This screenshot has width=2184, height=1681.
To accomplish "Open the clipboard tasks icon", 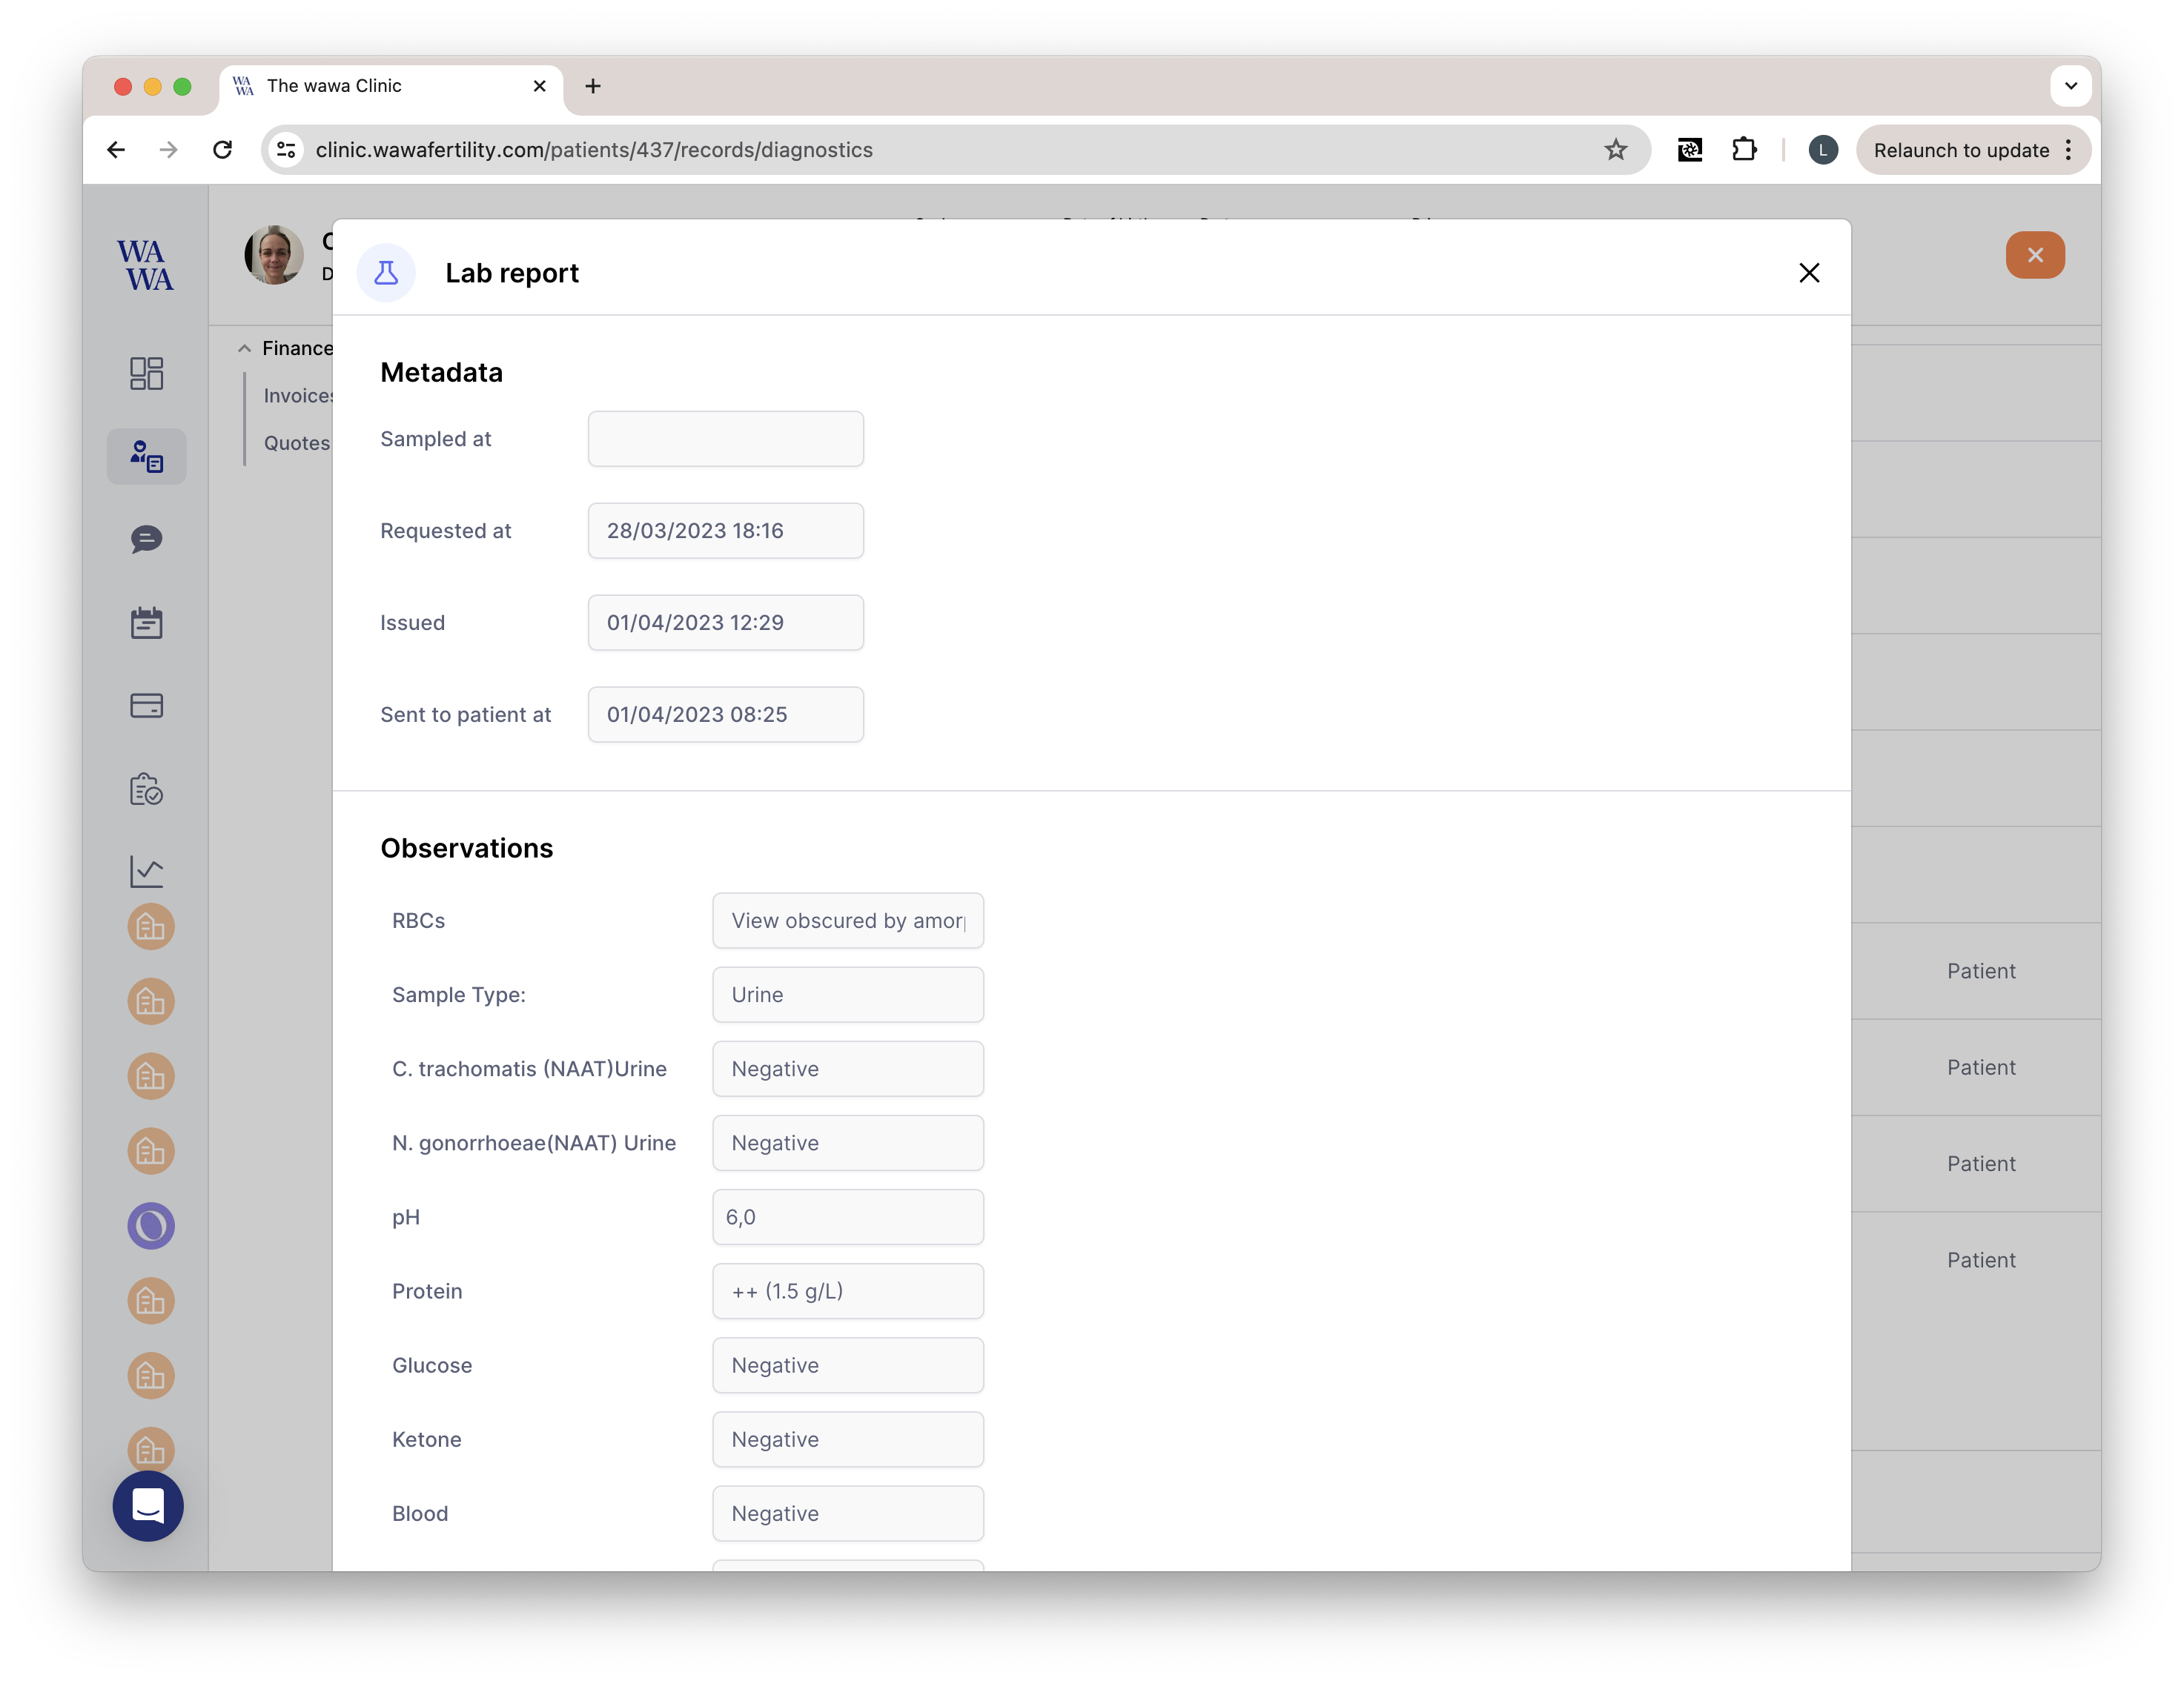I will 146,789.
